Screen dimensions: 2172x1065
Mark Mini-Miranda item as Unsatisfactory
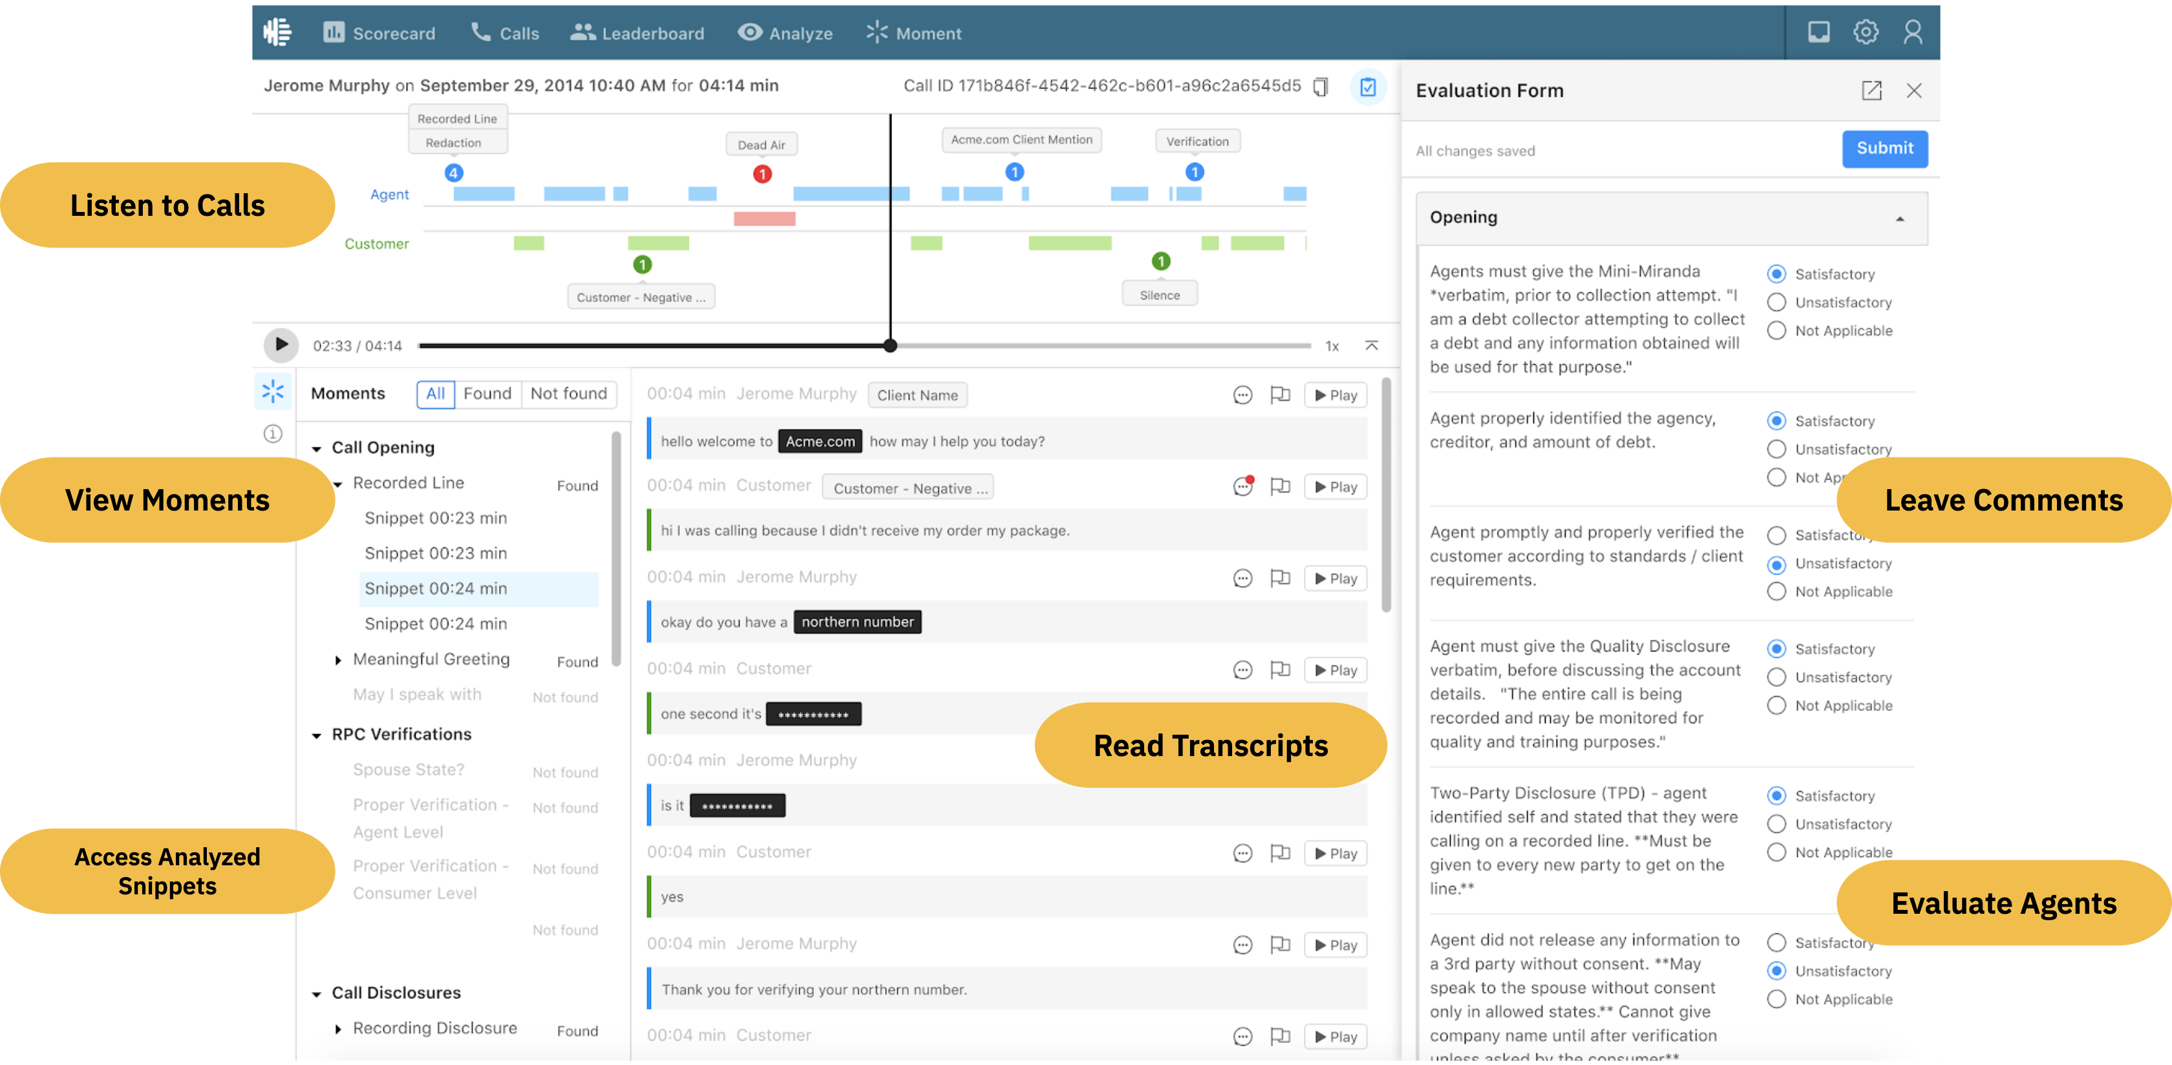(x=1776, y=302)
